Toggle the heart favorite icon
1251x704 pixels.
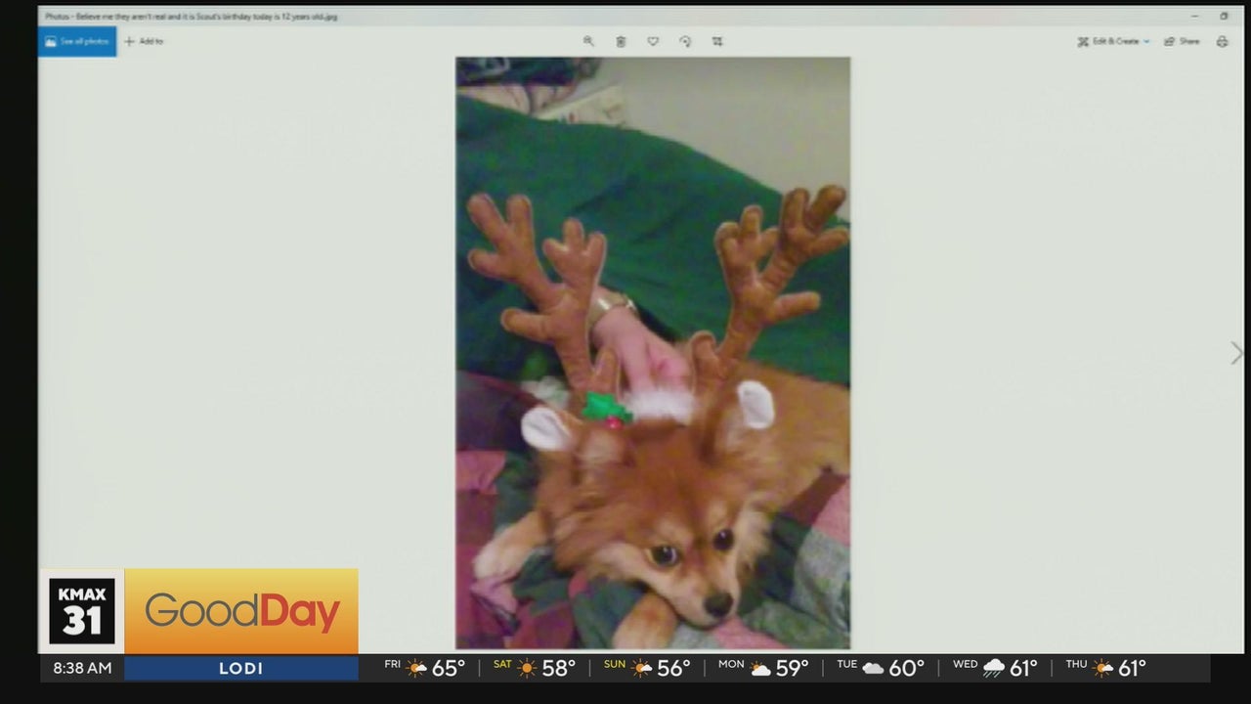tap(653, 41)
